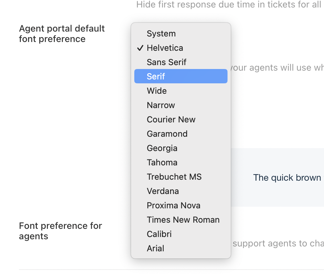Click the Helvetica checkmark icon
The image size is (324, 278).
click(140, 48)
